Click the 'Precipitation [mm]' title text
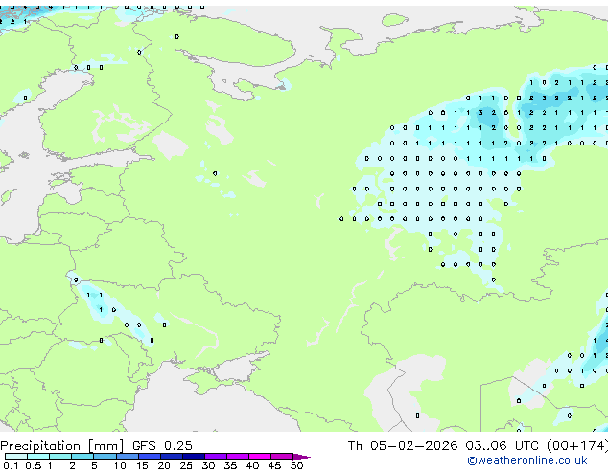 pyautogui.click(x=61, y=446)
